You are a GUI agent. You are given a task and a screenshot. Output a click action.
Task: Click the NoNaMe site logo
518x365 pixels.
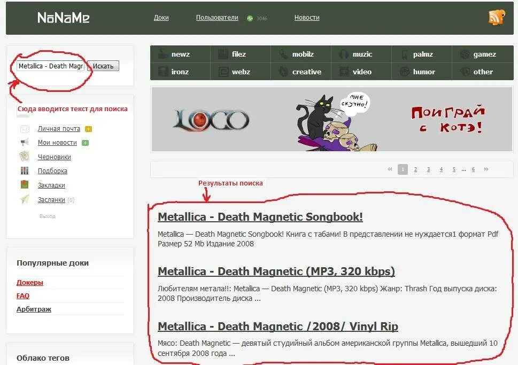(x=64, y=18)
